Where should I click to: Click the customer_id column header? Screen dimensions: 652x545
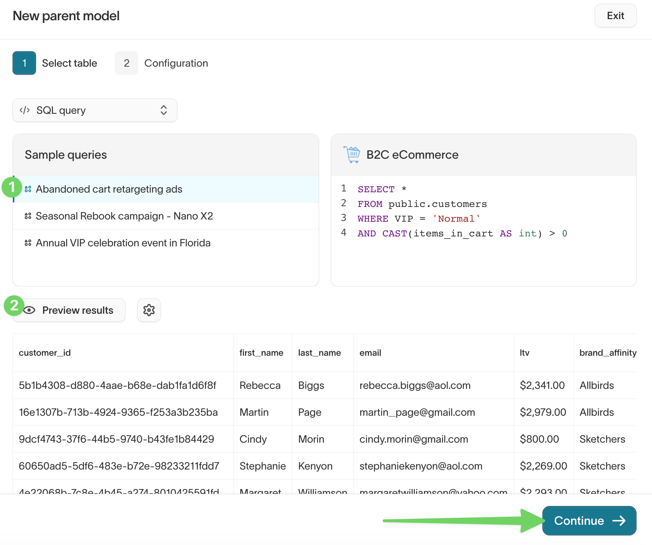click(45, 352)
